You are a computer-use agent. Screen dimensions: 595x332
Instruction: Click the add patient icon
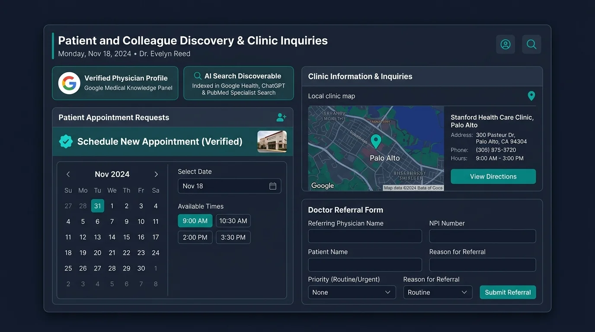(x=282, y=117)
